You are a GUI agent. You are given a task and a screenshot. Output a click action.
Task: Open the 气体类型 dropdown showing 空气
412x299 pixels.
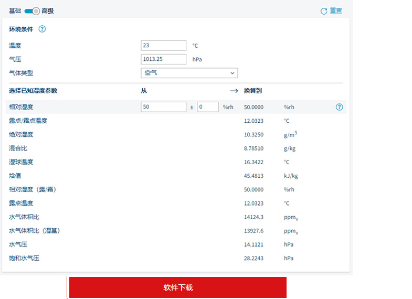point(189,73)
